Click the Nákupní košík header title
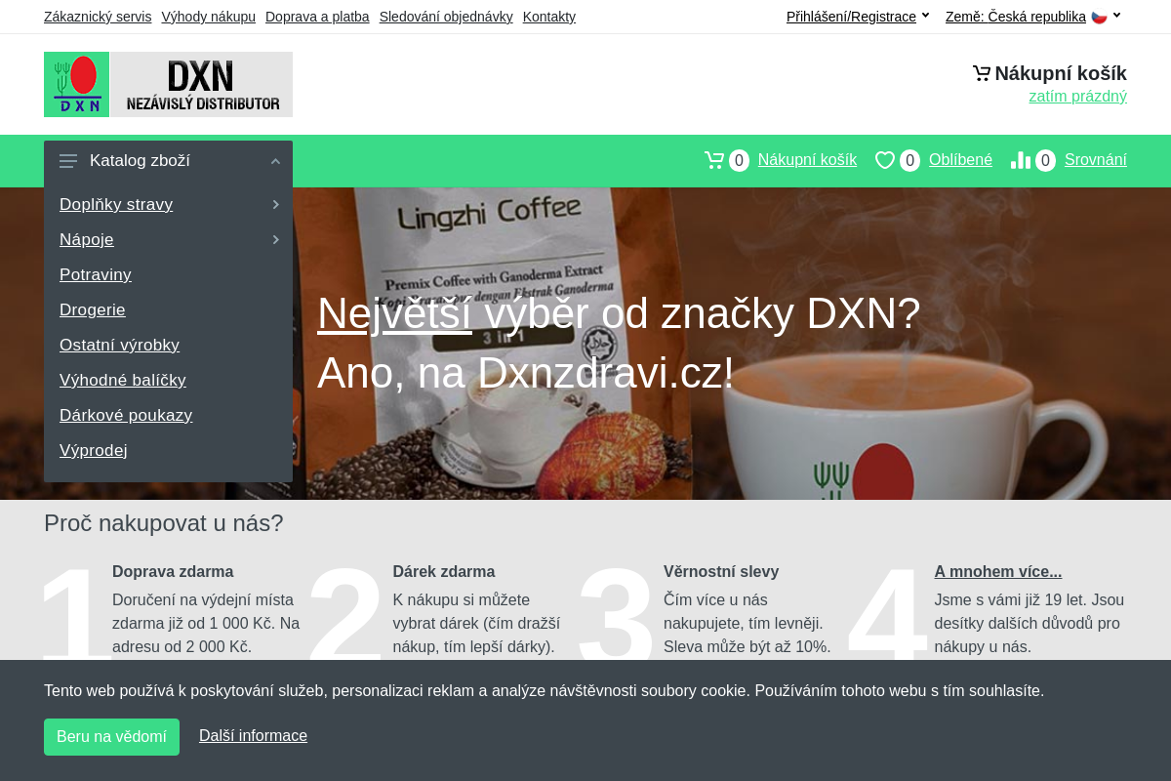 1061,73
